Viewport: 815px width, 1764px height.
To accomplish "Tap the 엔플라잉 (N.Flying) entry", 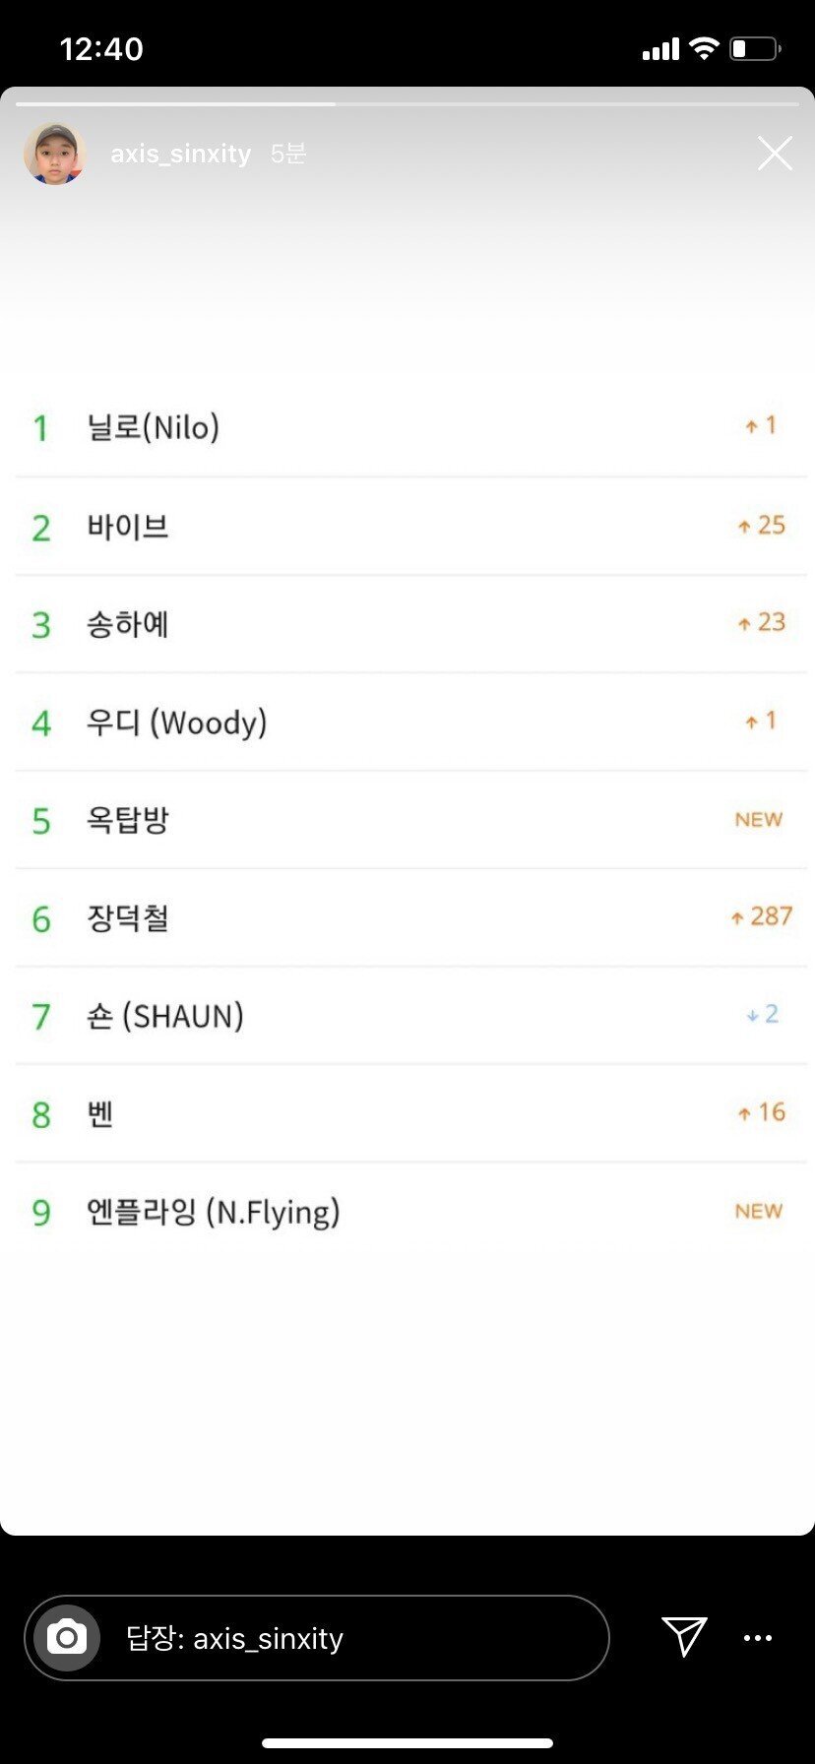I will click(x=214, y=1212).
